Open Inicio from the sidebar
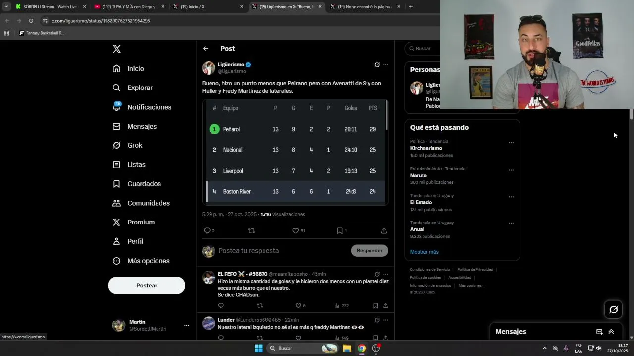 [128, 69]
